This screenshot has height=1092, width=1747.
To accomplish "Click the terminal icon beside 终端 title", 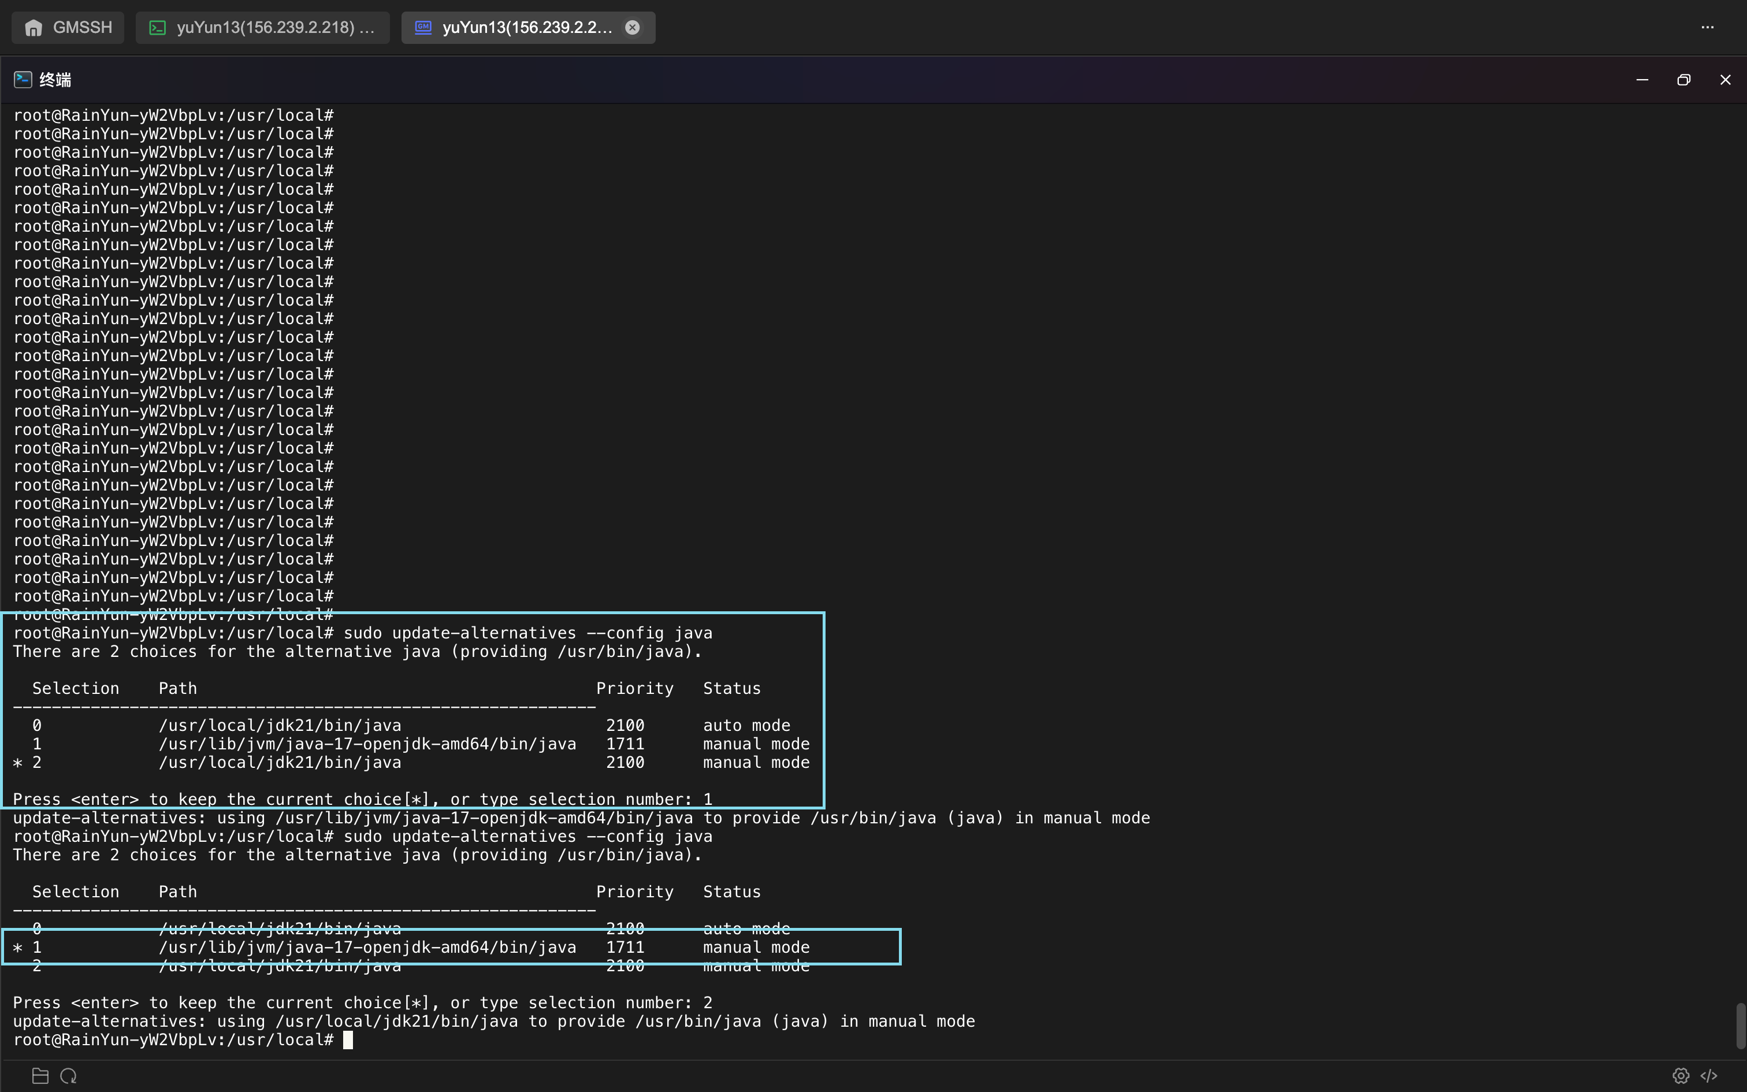I will click(x=23, y=80).
